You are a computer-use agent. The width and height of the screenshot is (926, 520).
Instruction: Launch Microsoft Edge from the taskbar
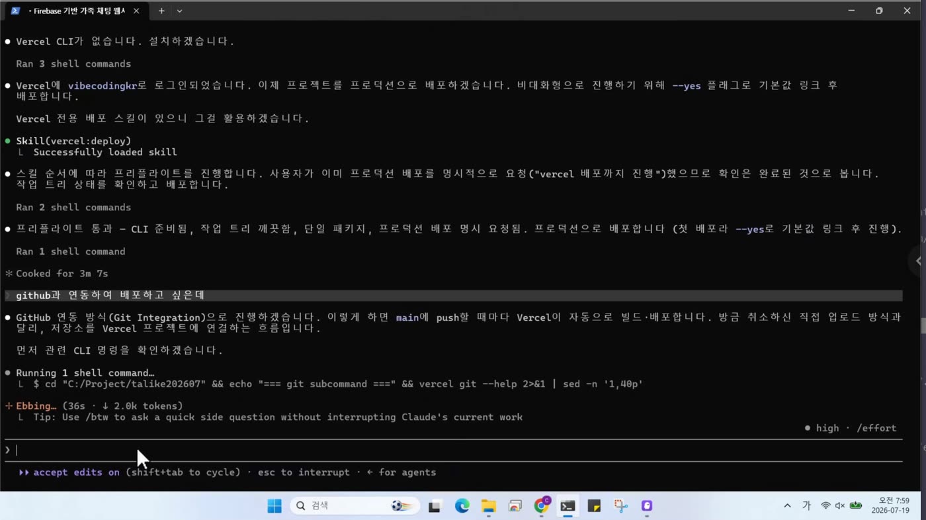click(x=462, y=506)
